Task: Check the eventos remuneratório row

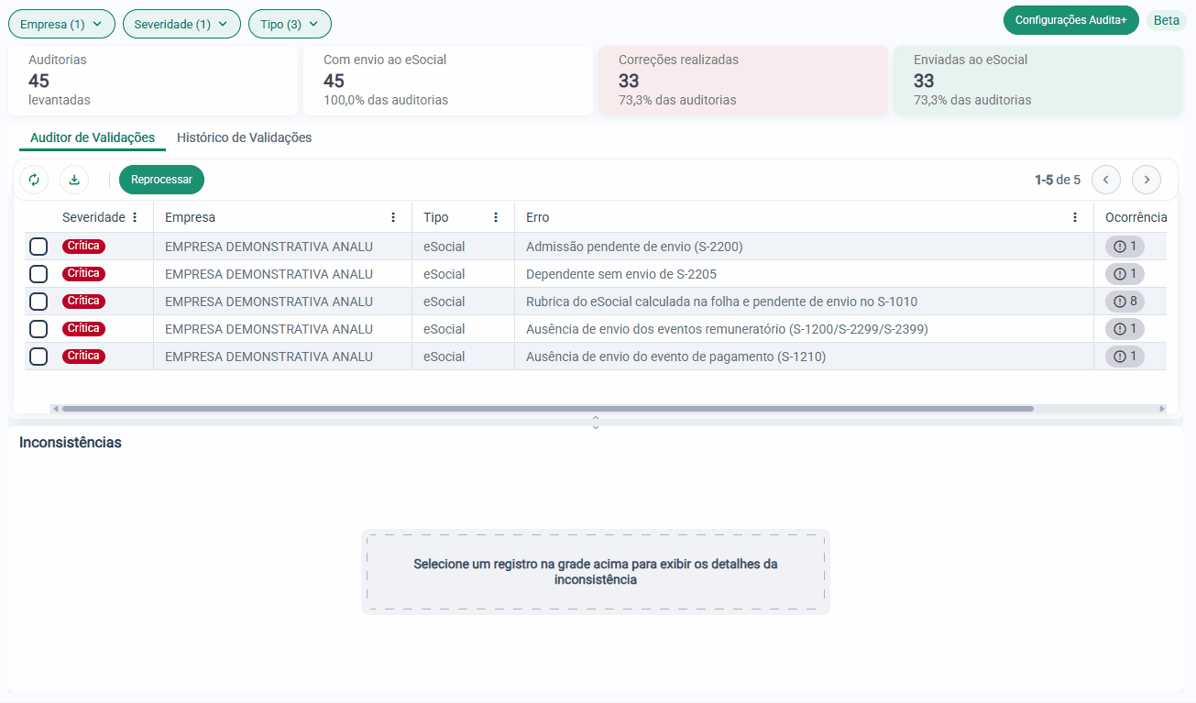Action: click(x=38, y=329)
